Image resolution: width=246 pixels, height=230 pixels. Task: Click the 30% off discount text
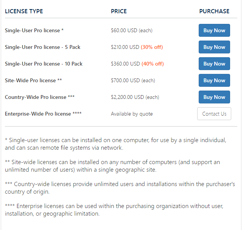click(152, 47)
